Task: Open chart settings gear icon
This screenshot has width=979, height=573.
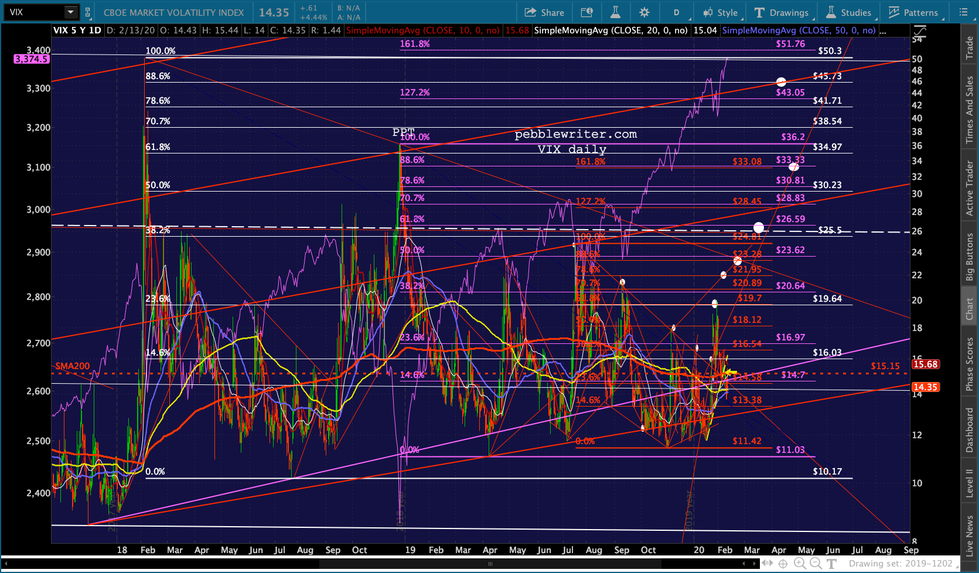Action: 644,12
